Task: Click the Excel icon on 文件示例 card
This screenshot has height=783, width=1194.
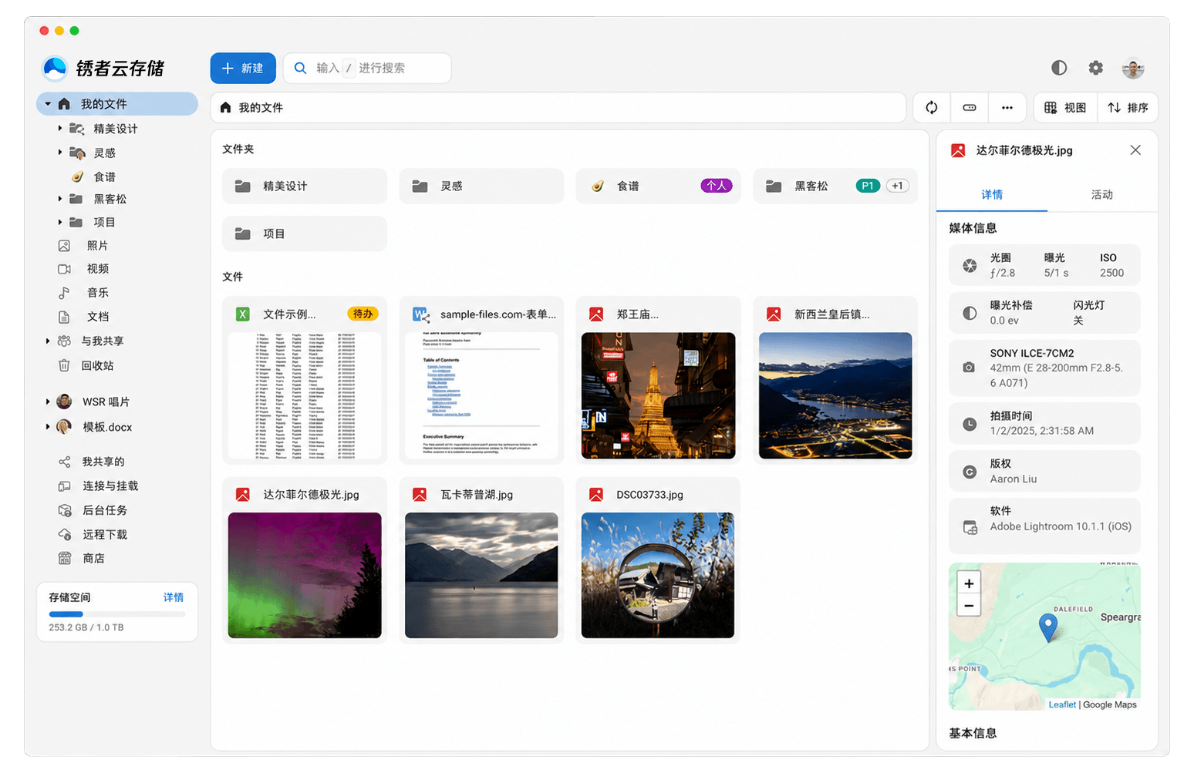Action: pos(242,314)
